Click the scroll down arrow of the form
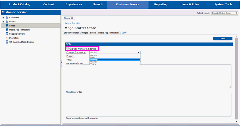This screenshot has width=240, height=126. [236, 121]
